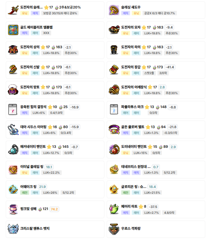
Task: Open the 어웨이크 링 item name
Action: tap(28, 187)
